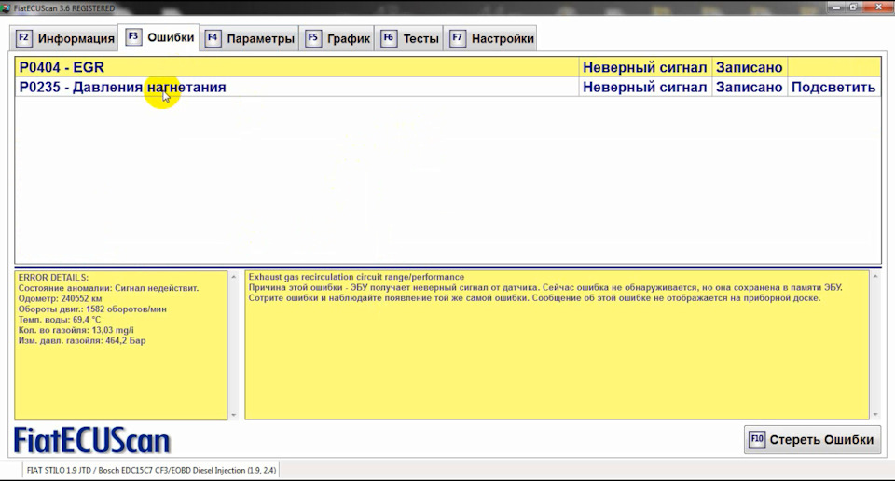Click Записано cell in P0404 row
This screenshot has width=895, height=481.
pos(749,67)
